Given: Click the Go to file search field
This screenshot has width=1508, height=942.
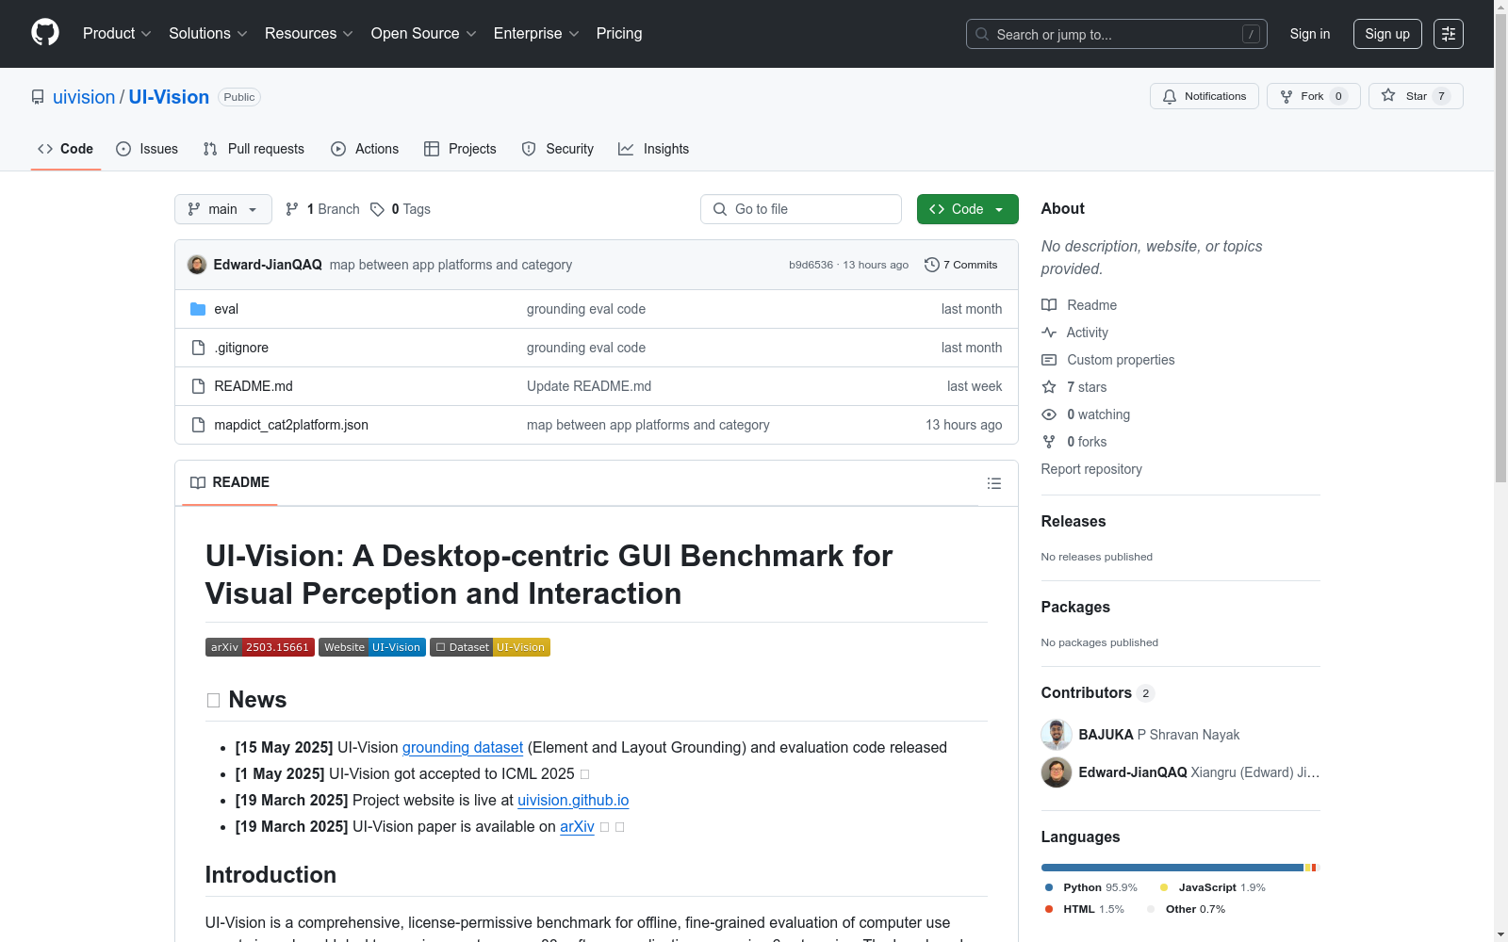Looking at the screenshot, I should [801, 209].
